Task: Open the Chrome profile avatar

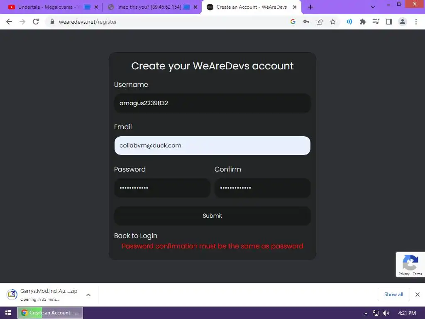Action: click(403, 22)
